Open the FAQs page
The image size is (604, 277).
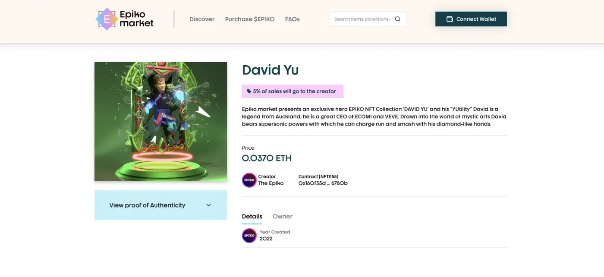click(293, 19)
